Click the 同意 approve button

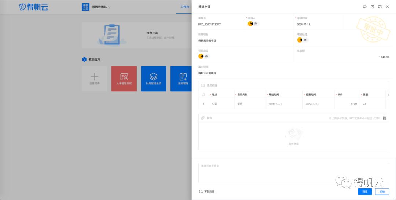(365, 192)
